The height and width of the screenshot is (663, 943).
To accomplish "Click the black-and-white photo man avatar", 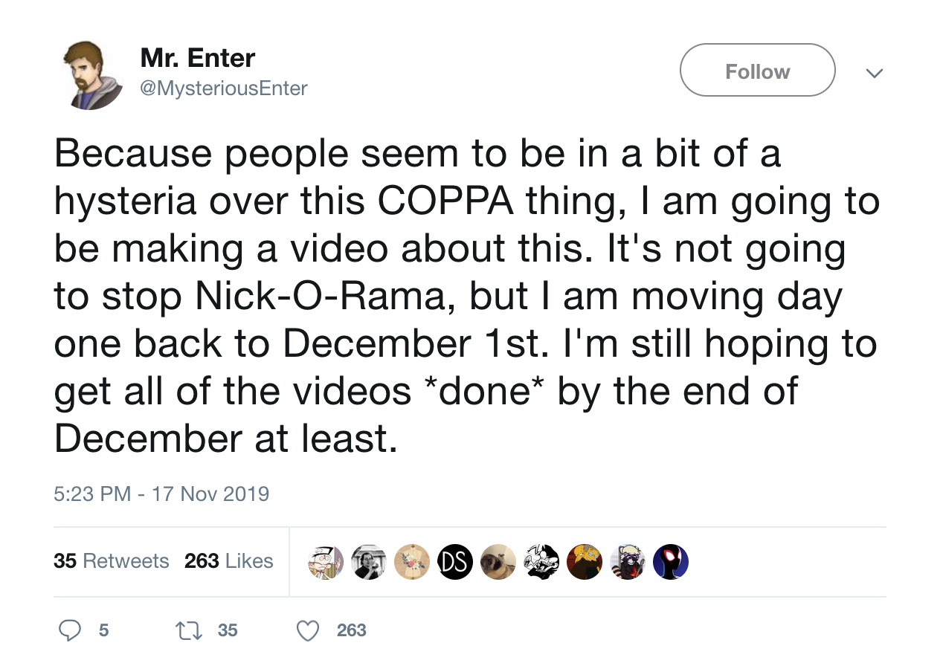I will pyautogui.click(x=369, y=562).
